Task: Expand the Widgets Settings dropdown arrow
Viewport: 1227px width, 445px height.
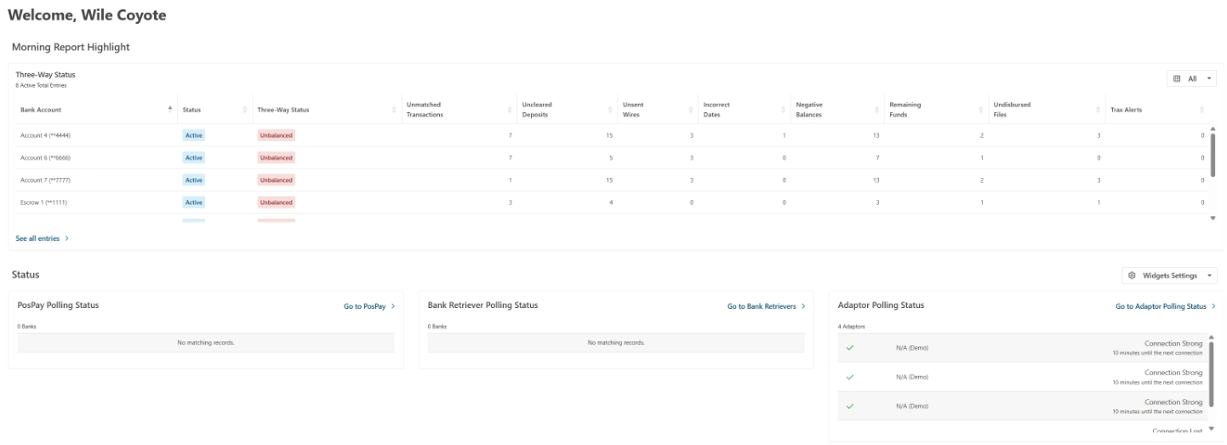Action: coord(1209,276)
